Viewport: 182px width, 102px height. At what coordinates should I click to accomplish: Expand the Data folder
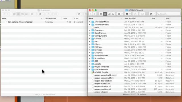[90, 41]
